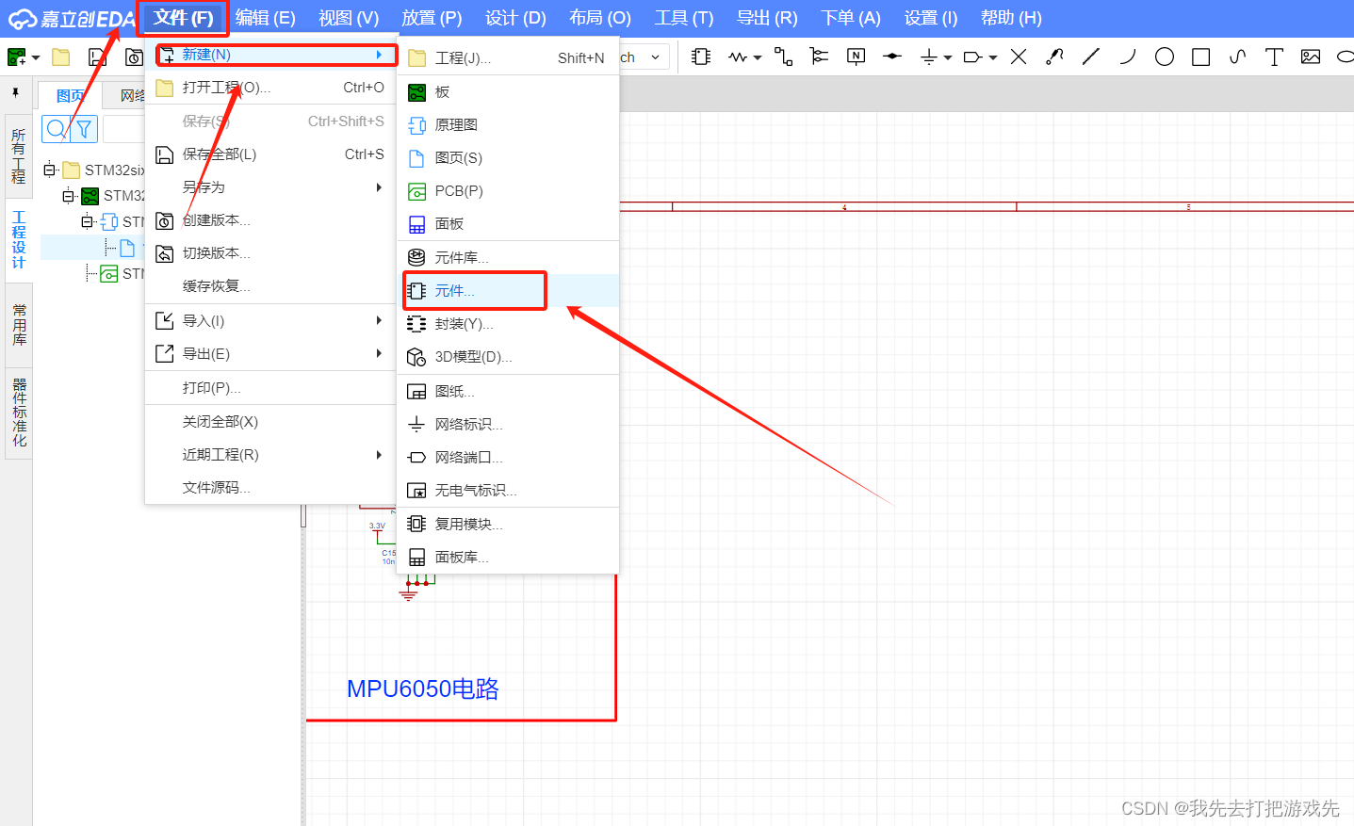Image resolution: width=1354 pixels, height=826 pixels.
Task: Open the ground symbol dropdown arrow
Action: (x=948, y=57)
